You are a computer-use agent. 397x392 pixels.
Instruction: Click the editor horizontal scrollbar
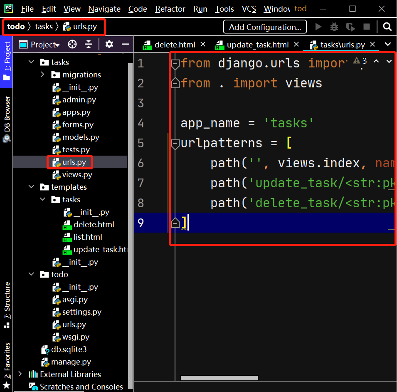click(x=219, y=378)
